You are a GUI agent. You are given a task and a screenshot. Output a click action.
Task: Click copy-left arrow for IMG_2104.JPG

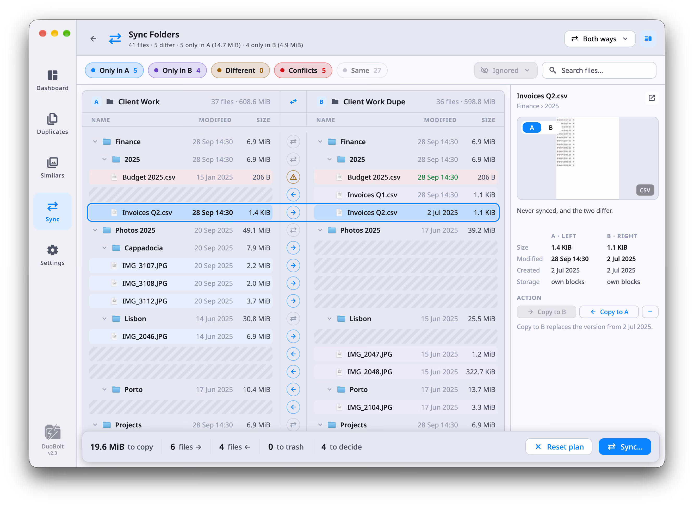(293, 407)
